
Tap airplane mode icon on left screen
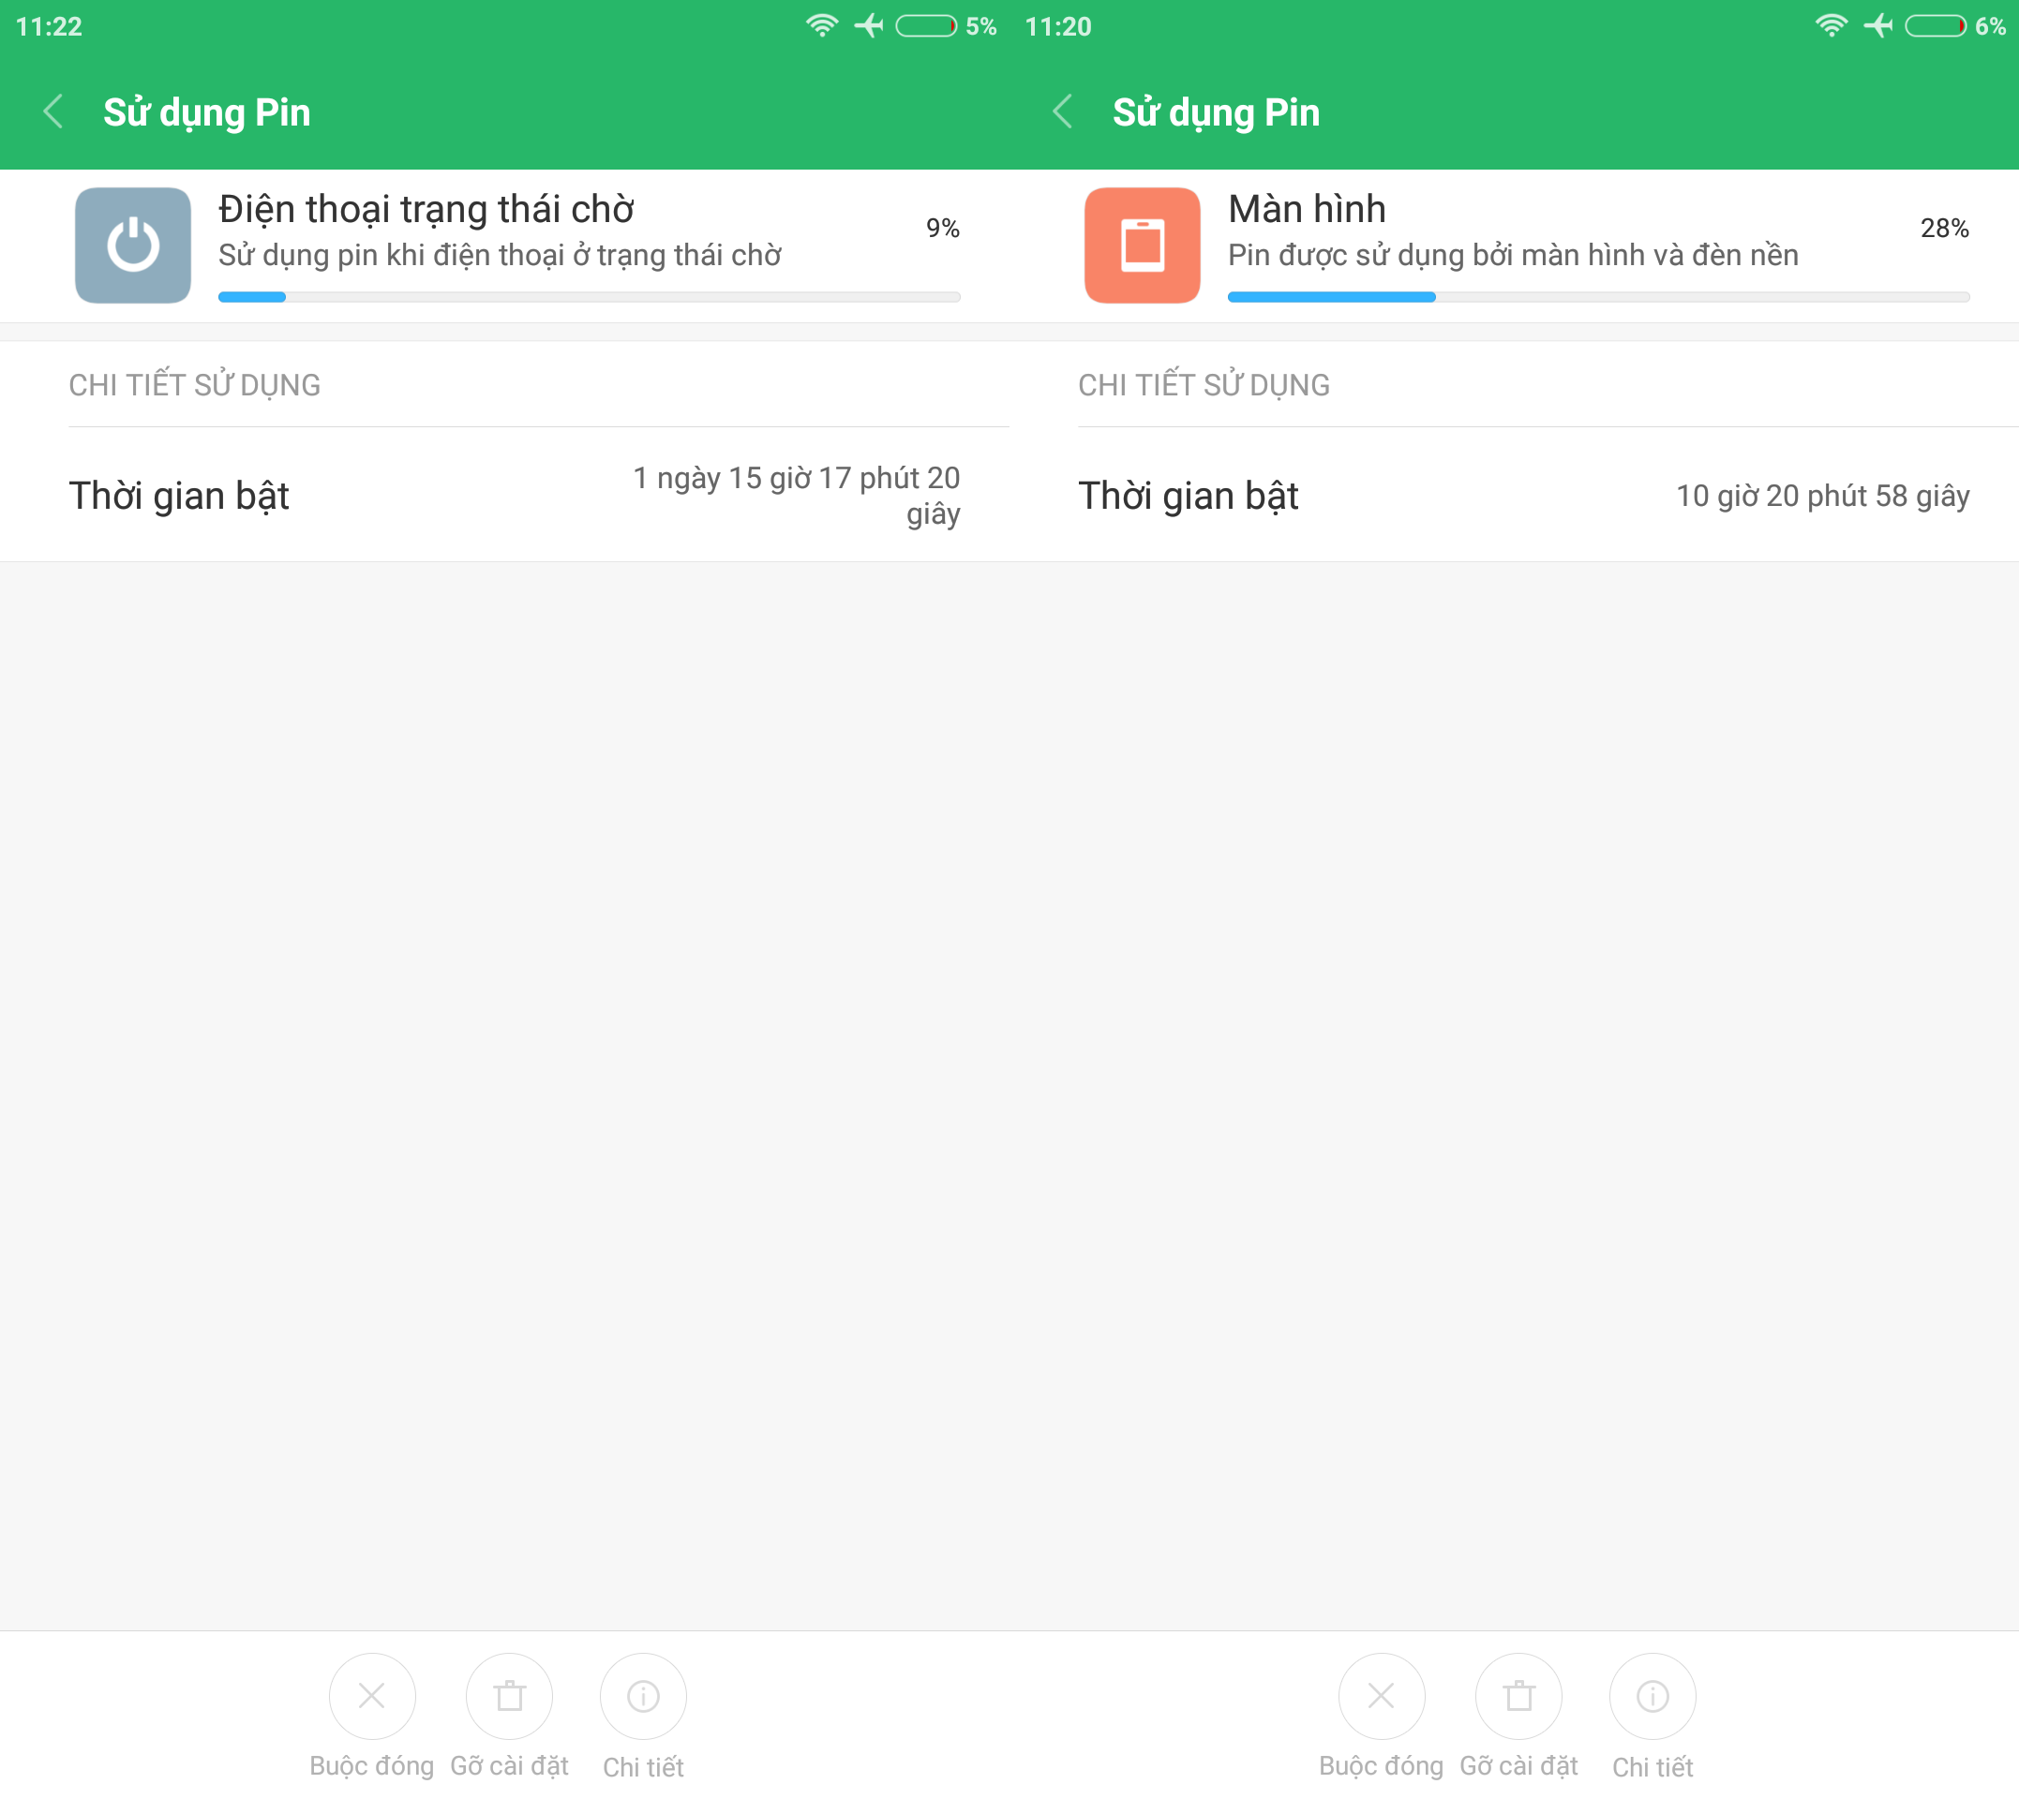coord(869,25)
